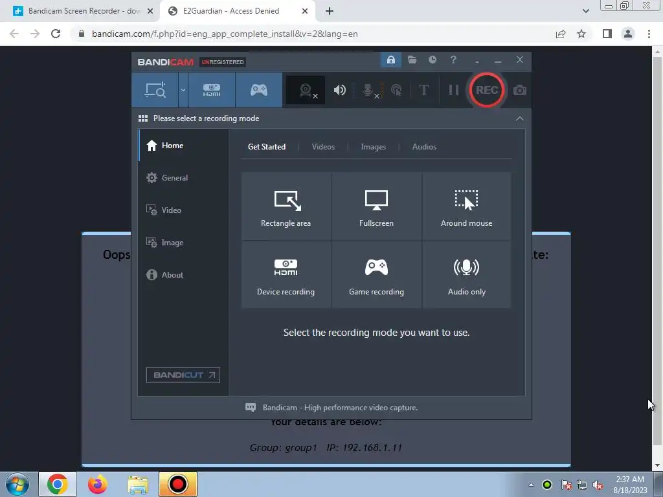Viewport: 663px width, 497px height.
Task: Toggle the speaker sound icon
Action: pyautogui.click(x=339, y=90)
